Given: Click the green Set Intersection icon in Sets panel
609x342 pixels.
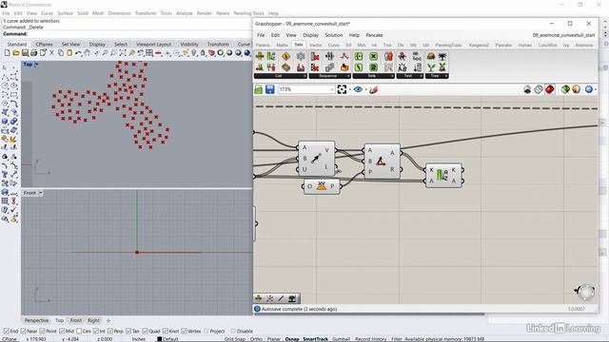Looking at the screenshot, I should [373, 57].
